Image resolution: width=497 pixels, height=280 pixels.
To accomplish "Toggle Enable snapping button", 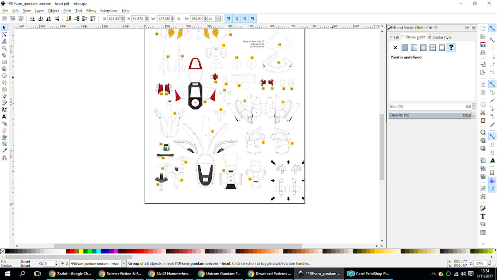I will coord(492,28).
